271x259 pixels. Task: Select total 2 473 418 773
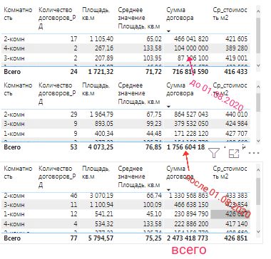pos(188,238)
